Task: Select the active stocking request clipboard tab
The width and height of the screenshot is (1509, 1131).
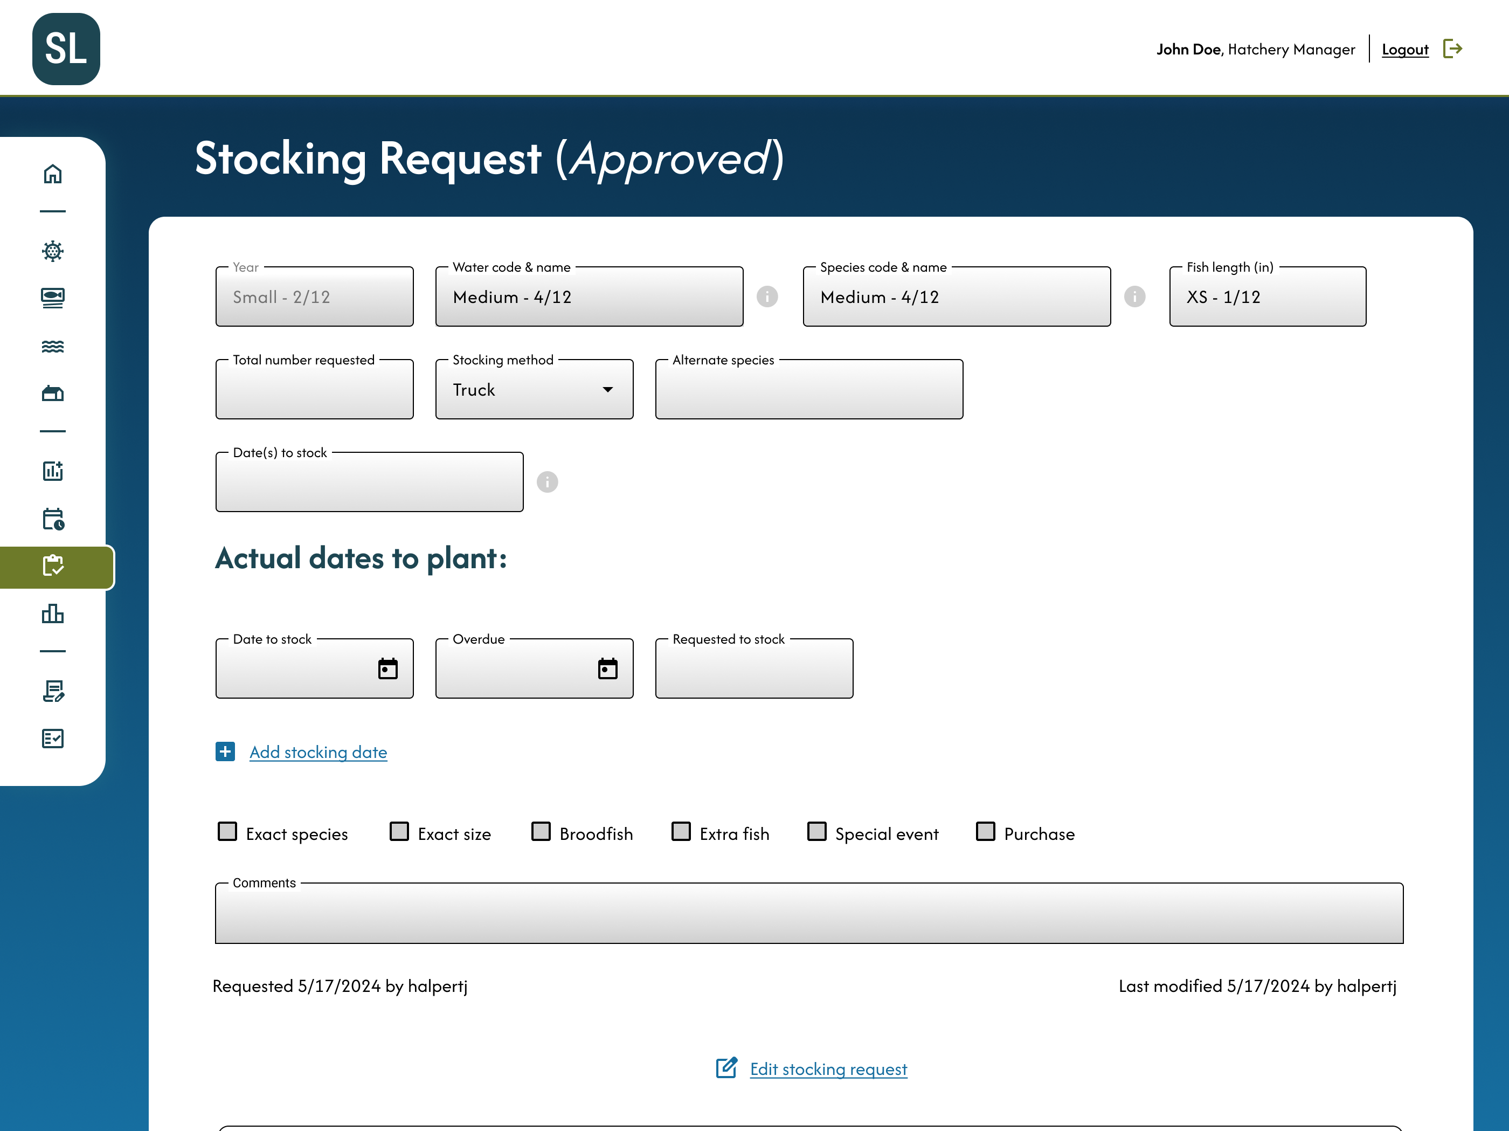Action: (x=52, y=566)
